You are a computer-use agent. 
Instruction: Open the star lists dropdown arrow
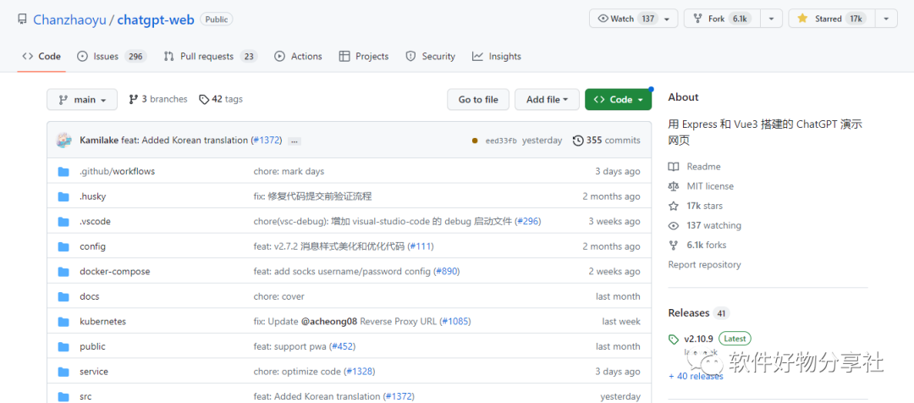point(886,19)
